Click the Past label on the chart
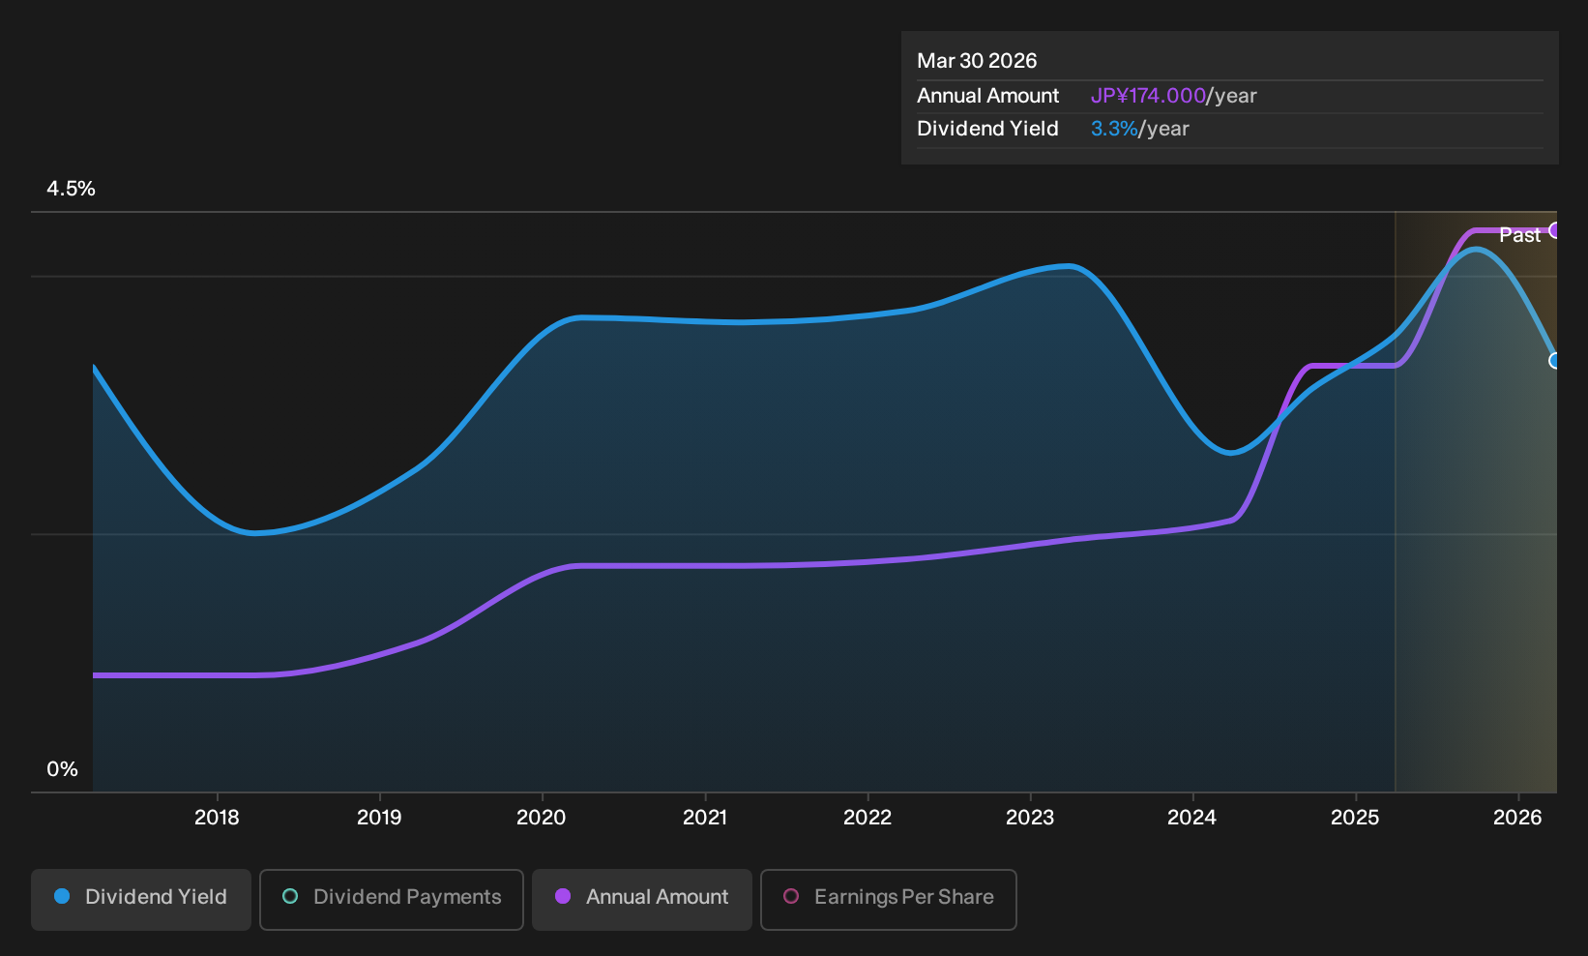 coord(1519,235)
